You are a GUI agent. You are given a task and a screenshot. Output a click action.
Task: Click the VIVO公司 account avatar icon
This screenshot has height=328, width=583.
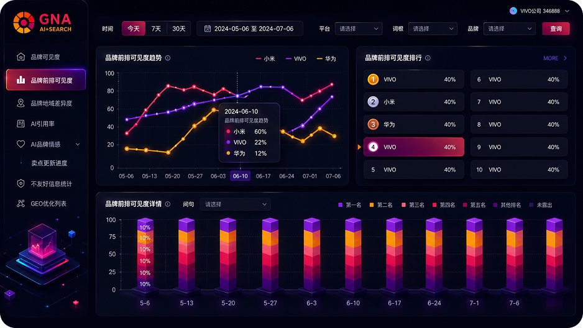tap(513, 11)
